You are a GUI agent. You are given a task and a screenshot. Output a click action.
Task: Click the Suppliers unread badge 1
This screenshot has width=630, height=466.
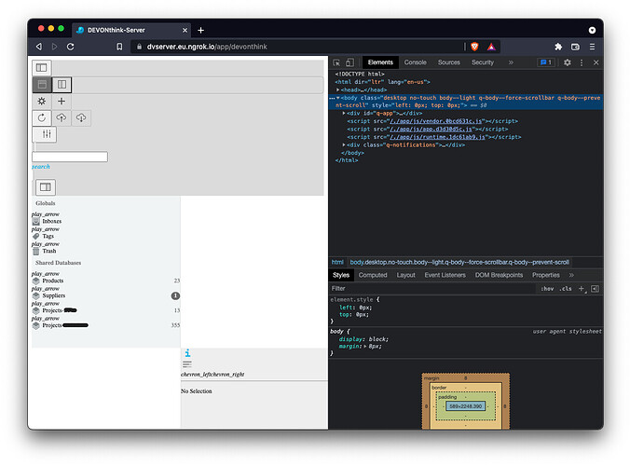pyautogui.click(x=175, y=296)
